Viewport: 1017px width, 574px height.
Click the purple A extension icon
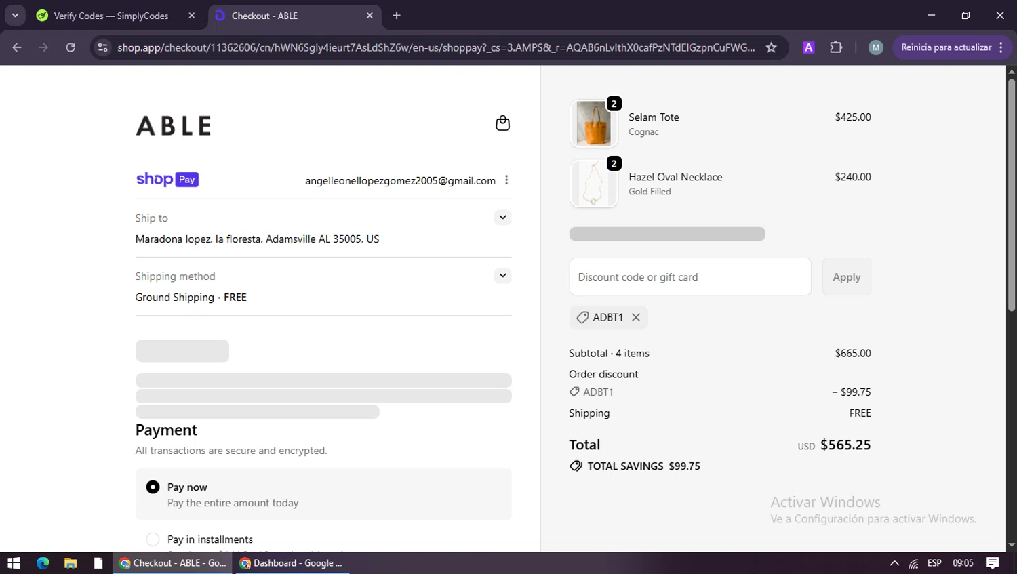click(x=808, y=47)
